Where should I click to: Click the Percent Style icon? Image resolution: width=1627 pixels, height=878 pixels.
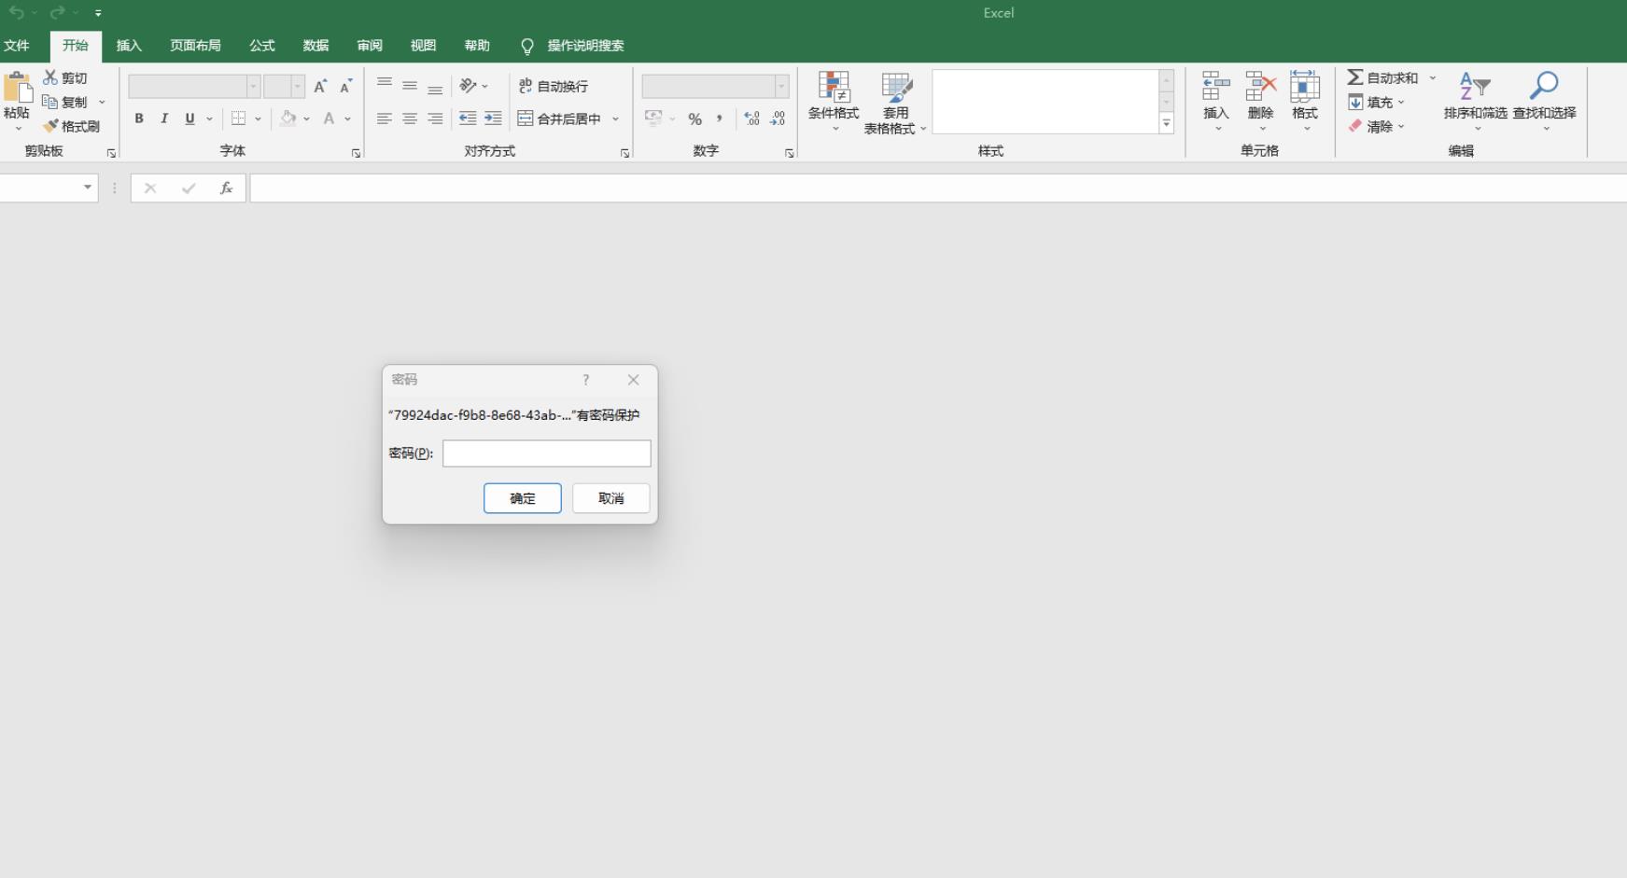pos(694,118)
